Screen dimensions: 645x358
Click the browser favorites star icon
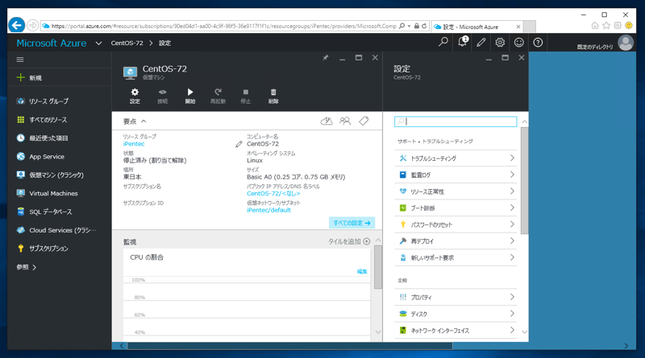pyautogui.click(x=606, y=26)
